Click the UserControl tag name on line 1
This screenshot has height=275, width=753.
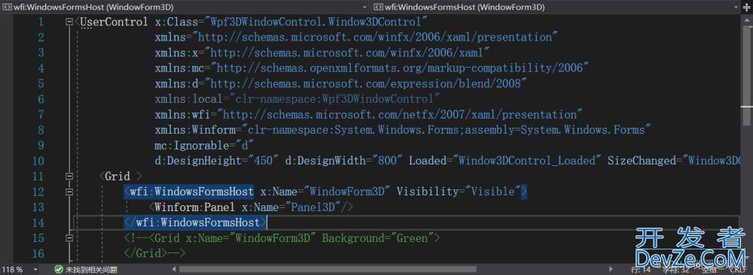(x=114, y=22)
